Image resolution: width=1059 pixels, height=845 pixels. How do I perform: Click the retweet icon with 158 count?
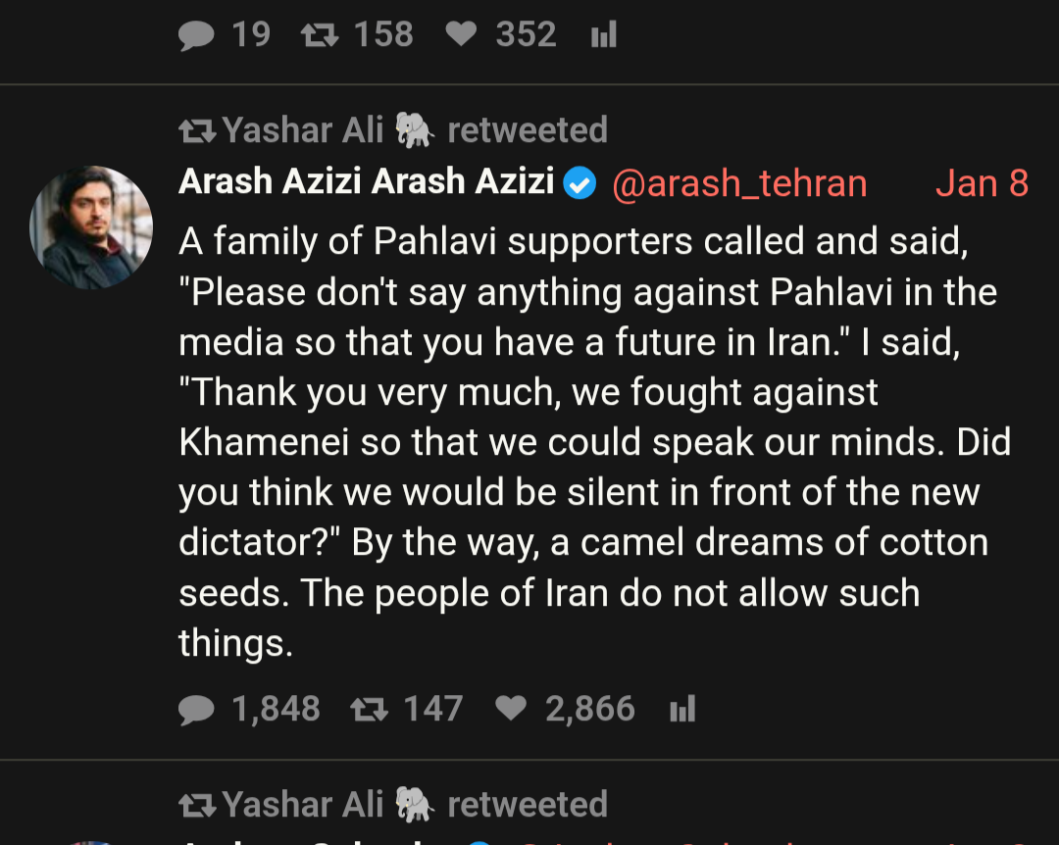318,36
